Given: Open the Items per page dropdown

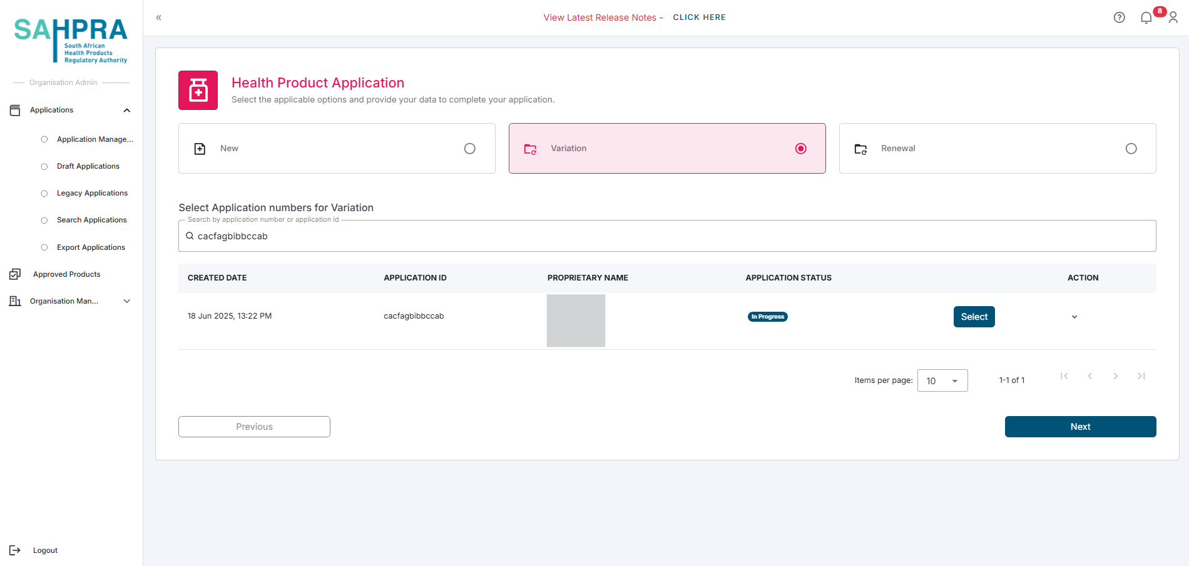Looking at the screenshot, I should pos(942,380).
